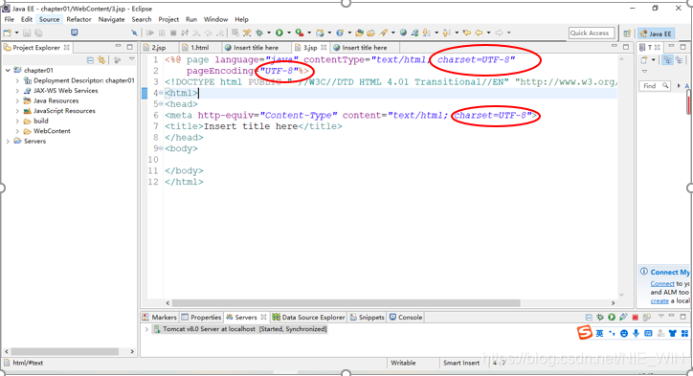Viewport: 693px width, 376px height.
Task: Click the Sogou soft keyboard icon
Action: click(648, 333)
